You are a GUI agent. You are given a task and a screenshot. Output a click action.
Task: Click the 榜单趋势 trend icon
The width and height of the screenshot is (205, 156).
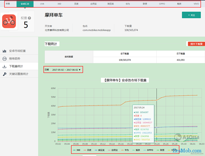(4, 59)
